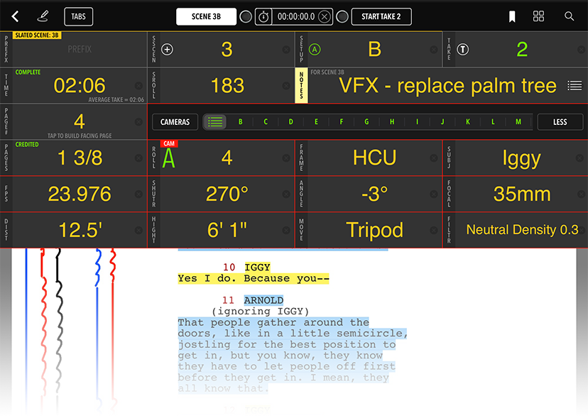Toggle the round indicator left of stopwatch
This screenshot has width=588, height=418.
(246, 16)
